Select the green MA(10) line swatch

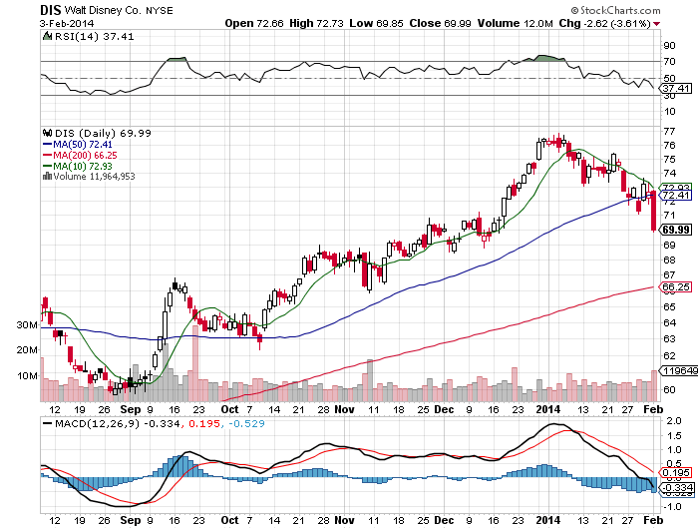coord(47,167)
